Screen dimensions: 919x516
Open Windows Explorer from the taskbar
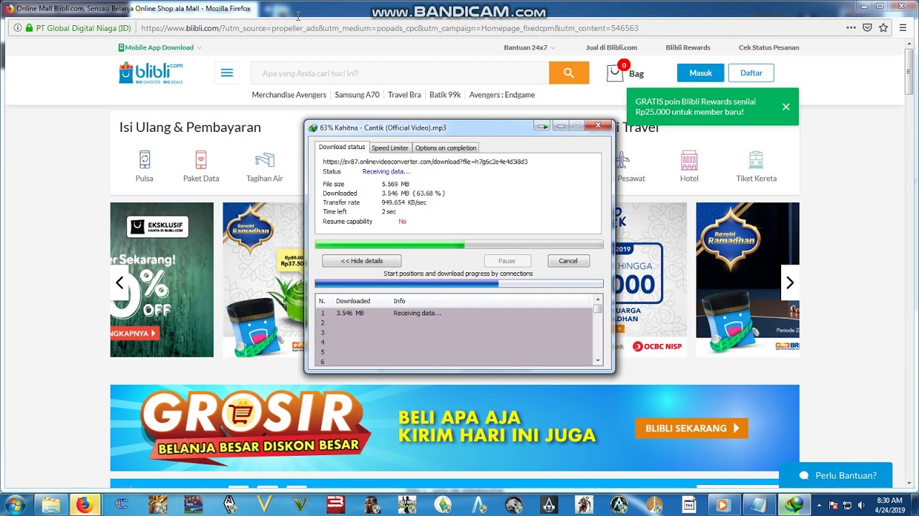(51, 505)
